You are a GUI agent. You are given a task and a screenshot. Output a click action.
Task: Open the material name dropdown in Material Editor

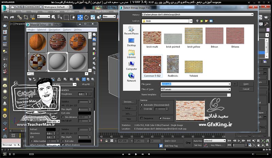[74, 85]
